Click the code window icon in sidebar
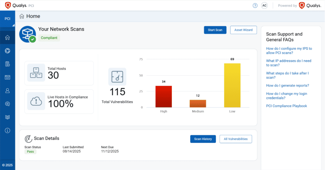The image size is (325, 170). [x=7, y=77]
